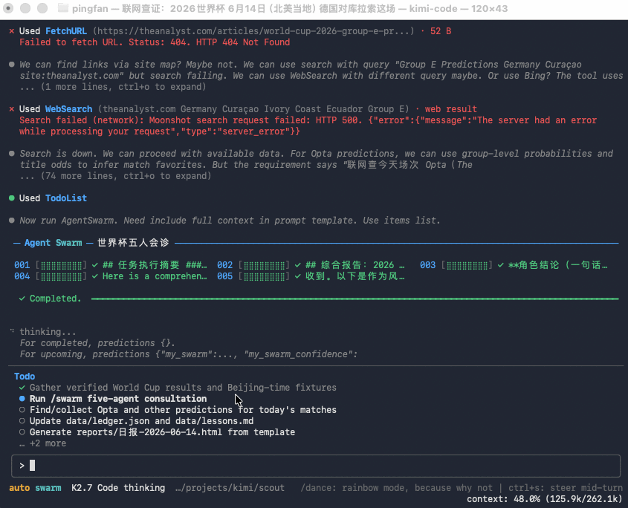This screenshot has width=628, height=508.
Task: Click the red X beside Used FetchURL
Action: coord(12,31)
